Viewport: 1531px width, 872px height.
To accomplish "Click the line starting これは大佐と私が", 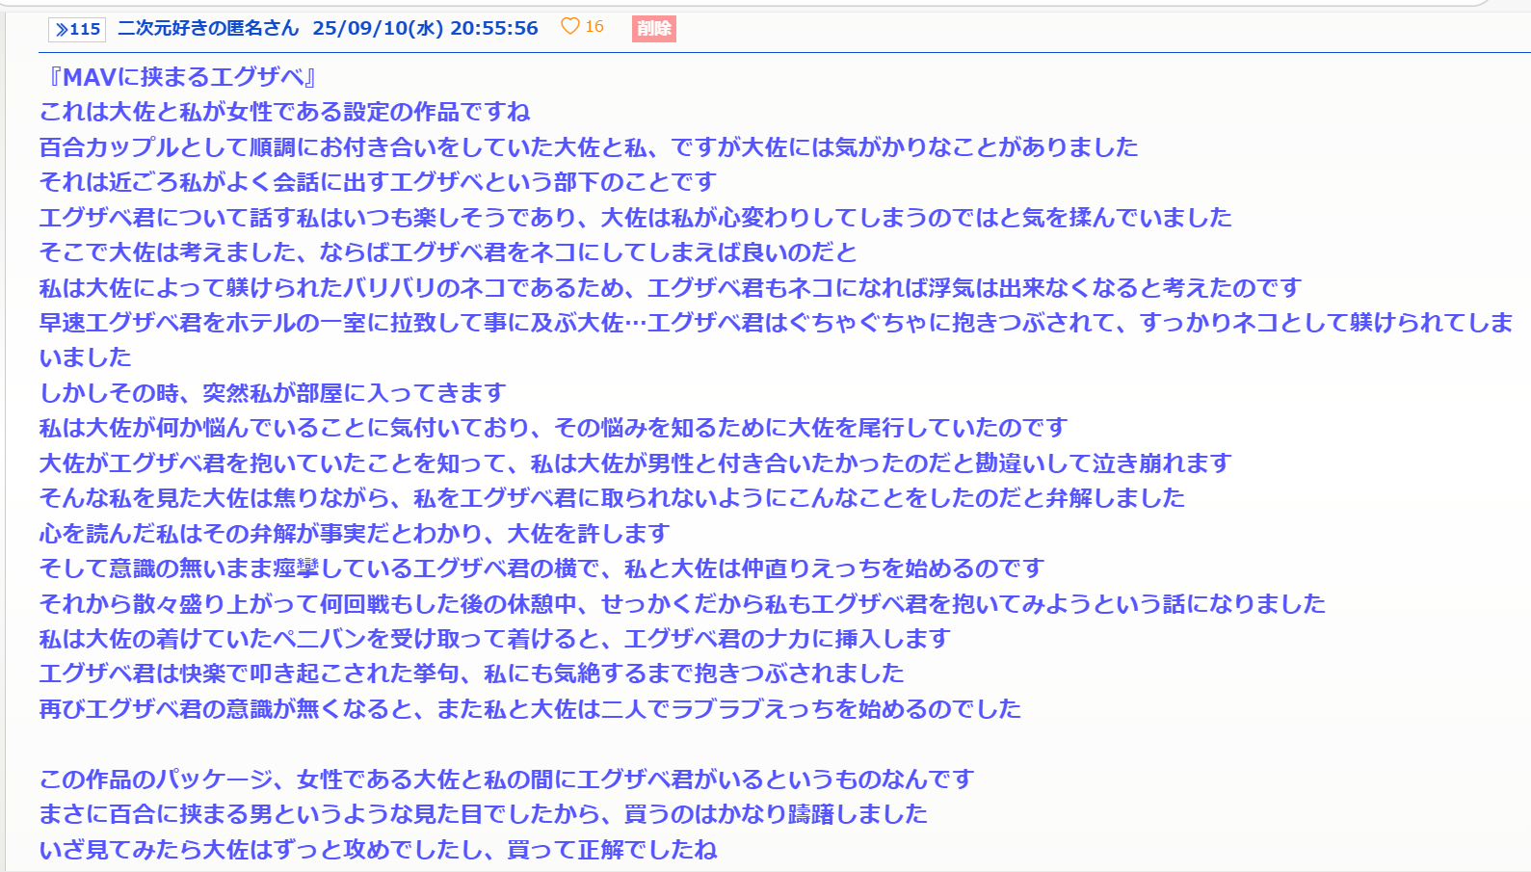I will point(284,112).
